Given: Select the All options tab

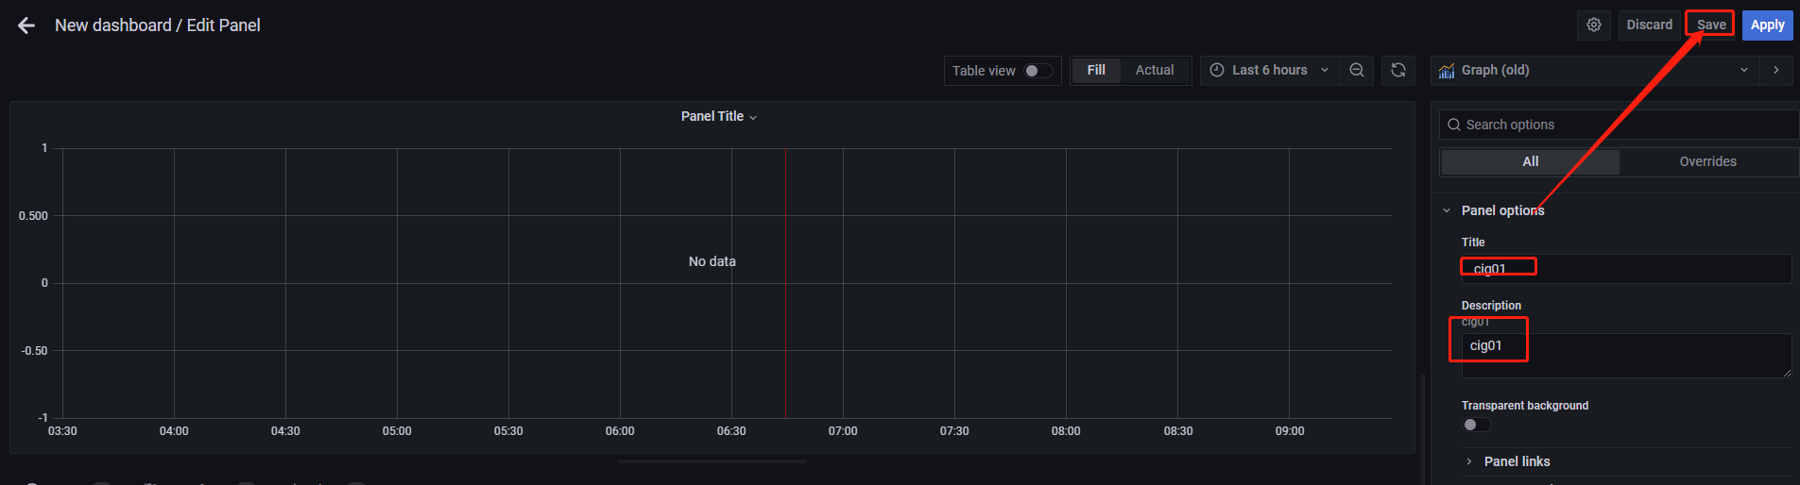Looking at the screenshot, I should [x=1531, y=162].
